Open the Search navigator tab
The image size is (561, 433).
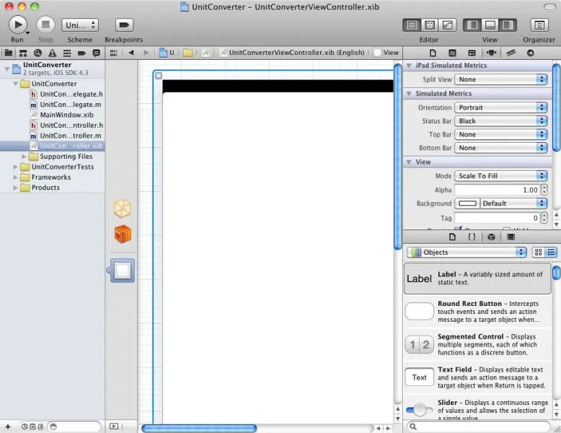[x=36, y=53]
